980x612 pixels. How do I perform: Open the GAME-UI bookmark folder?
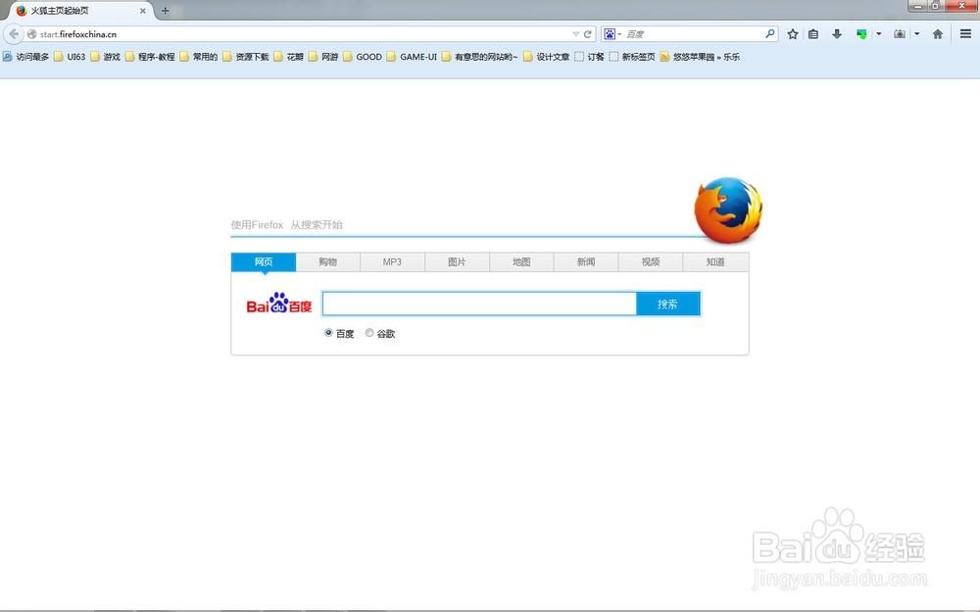tap(412, 57)
